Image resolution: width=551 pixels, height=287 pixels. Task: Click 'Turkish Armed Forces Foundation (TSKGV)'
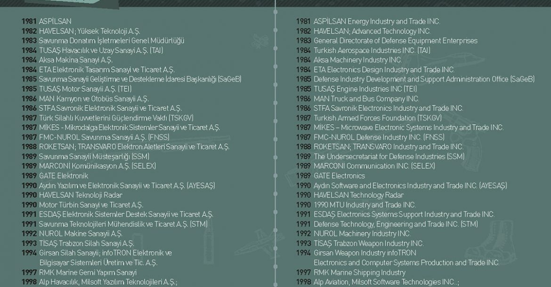click(x=378, y=118)
